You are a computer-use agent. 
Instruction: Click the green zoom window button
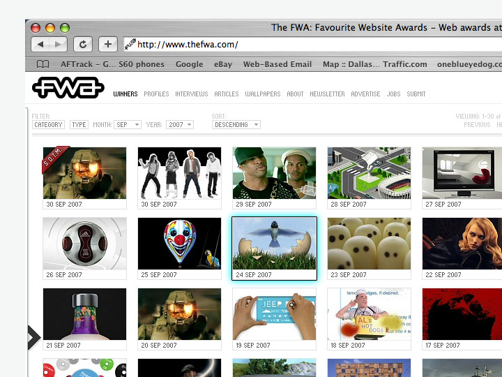pos(65,27)
